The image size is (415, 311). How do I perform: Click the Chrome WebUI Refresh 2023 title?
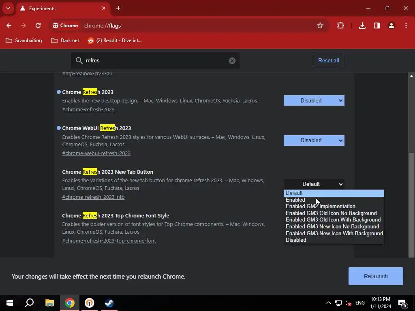pyautogui.click(x=96, y=128)
